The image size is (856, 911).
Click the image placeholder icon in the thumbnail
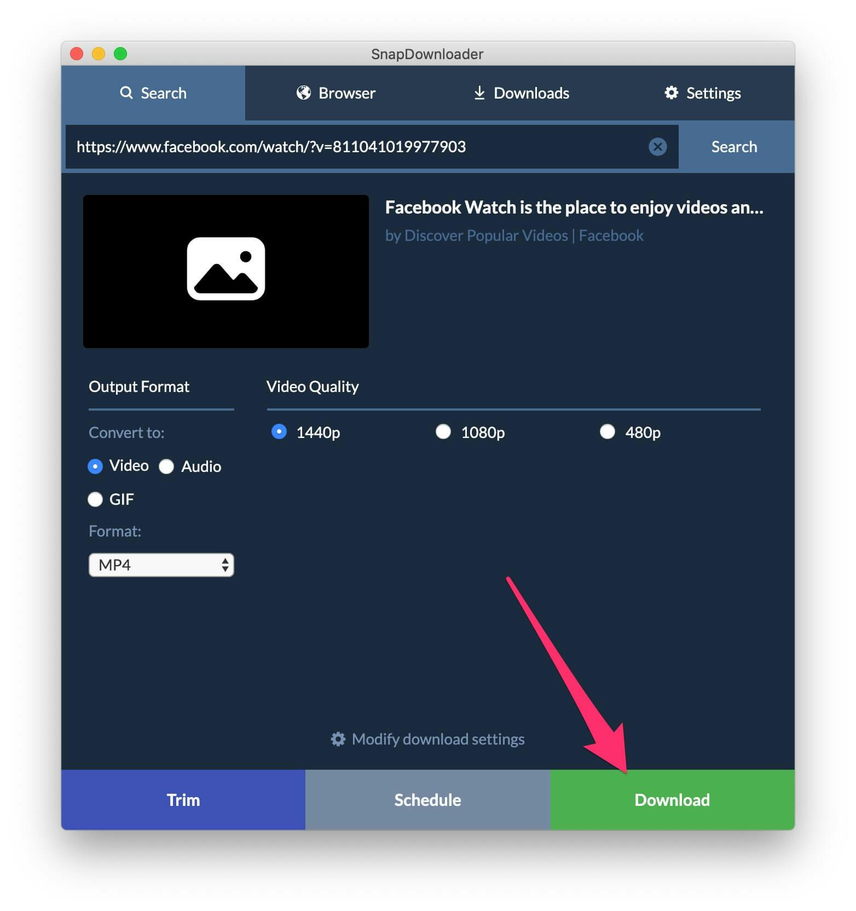(x=225, y=269)
